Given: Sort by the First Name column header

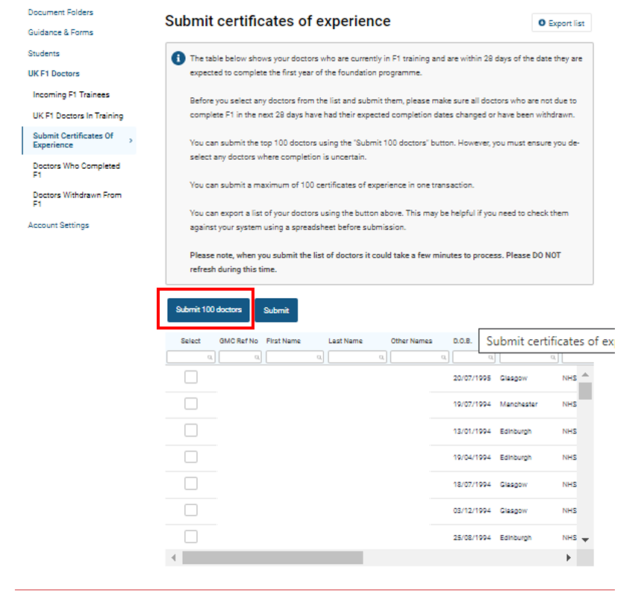Looking at the screenshot, I should pos(284,341).
